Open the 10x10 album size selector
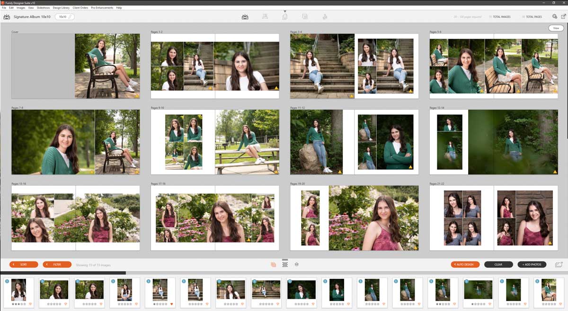This screenshot has width=568, height=311. click(64, 17)
